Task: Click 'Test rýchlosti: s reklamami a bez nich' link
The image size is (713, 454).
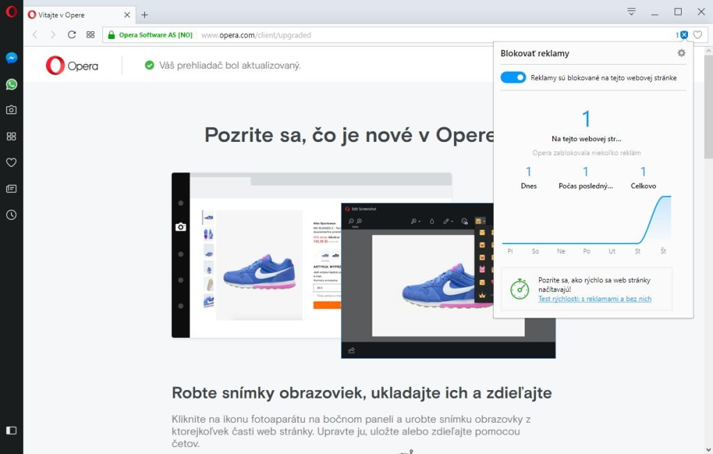Action: click(x=595, y=299)
